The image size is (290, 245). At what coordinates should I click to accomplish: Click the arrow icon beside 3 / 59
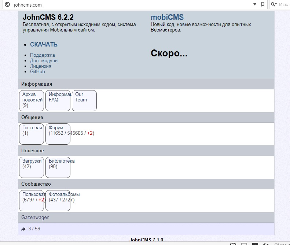tap(23, 229)
